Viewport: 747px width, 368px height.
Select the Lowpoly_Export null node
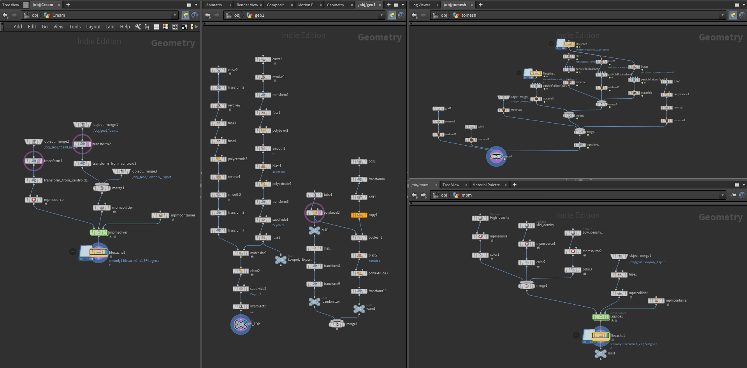click(x=281, y=260)
